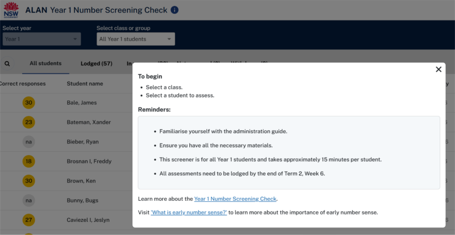
Task: Select student Bale, James
Action: (x=81, y=103)
